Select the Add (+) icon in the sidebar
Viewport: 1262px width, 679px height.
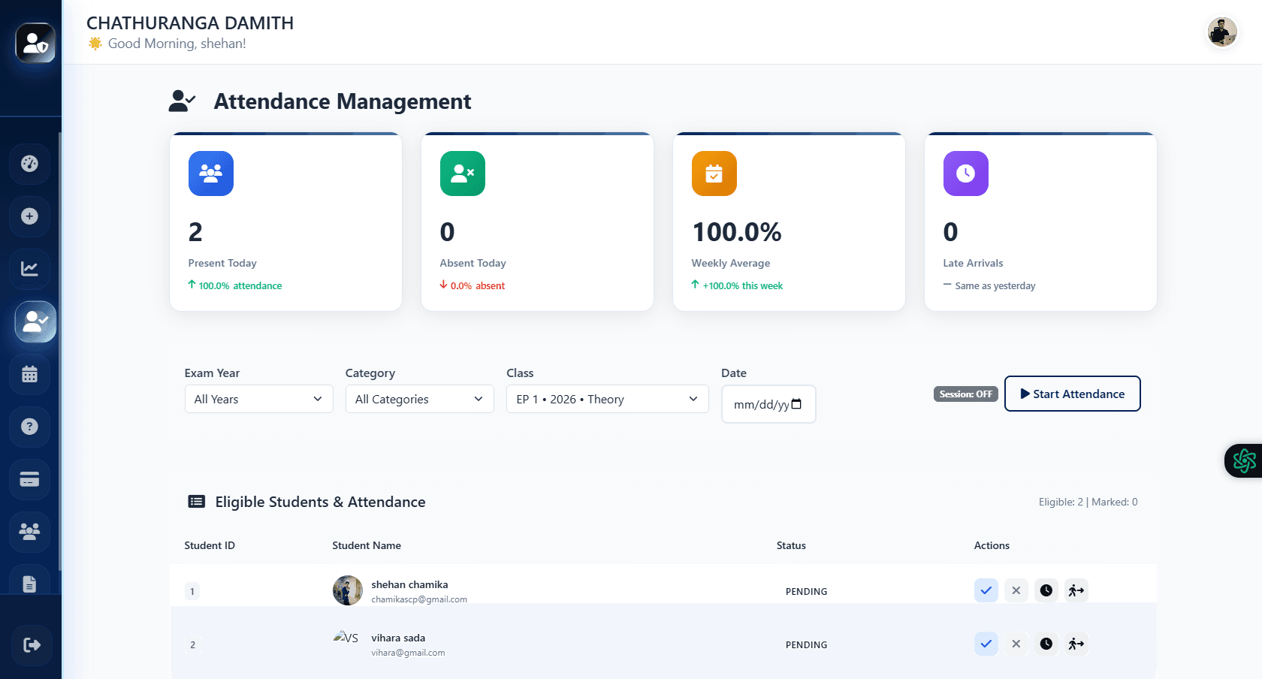click(29, 216)
